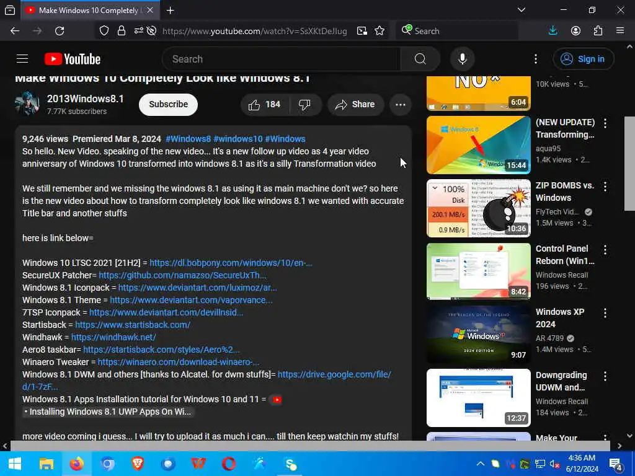Show hidden system tray icons chevron
Screen dimensions: 635x476
pos(481,464)
